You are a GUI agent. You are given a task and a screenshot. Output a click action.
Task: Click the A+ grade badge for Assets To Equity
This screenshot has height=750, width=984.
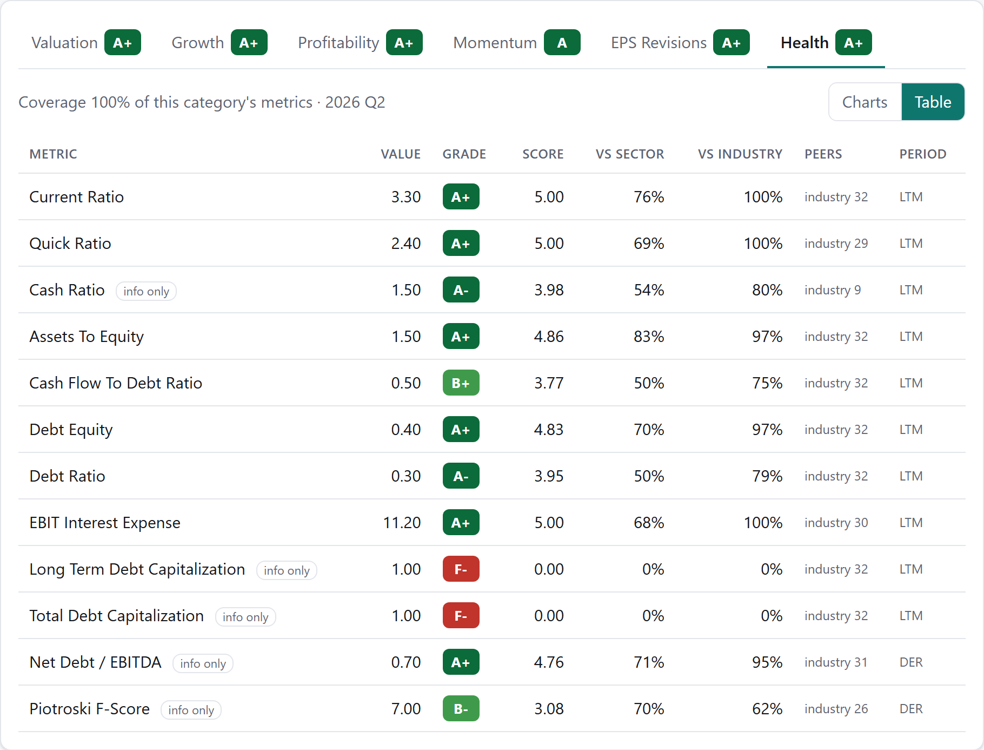pos(461,337)
